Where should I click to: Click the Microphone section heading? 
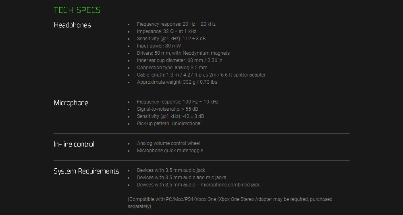[71, 103]
